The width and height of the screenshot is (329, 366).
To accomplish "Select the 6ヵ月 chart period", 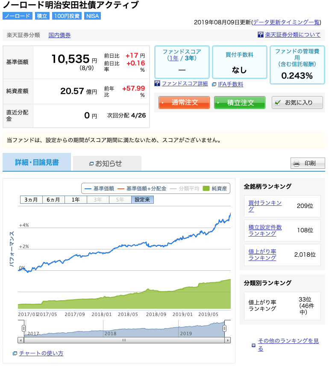I will [x=53, y=200].
